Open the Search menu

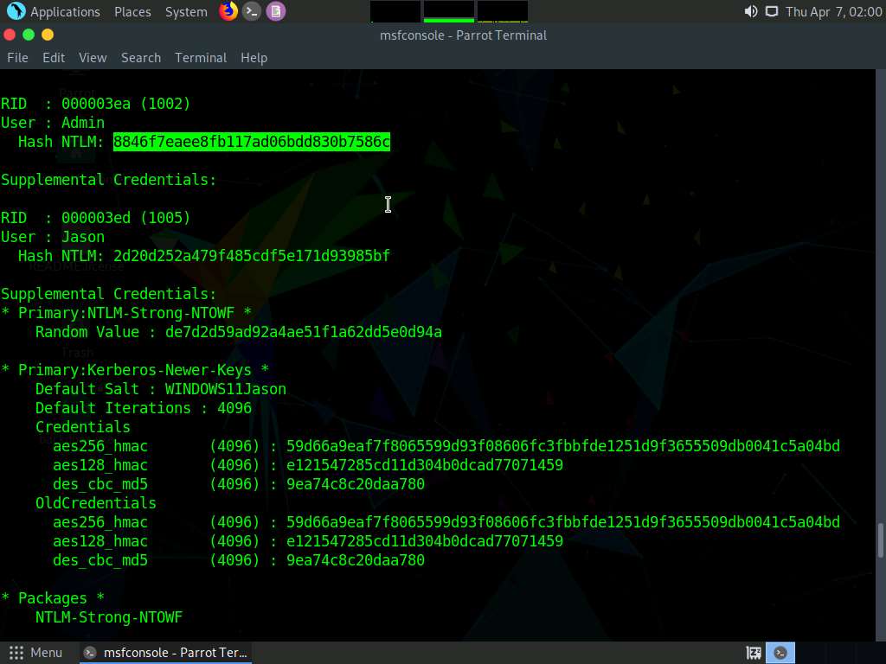coord(141,58)
